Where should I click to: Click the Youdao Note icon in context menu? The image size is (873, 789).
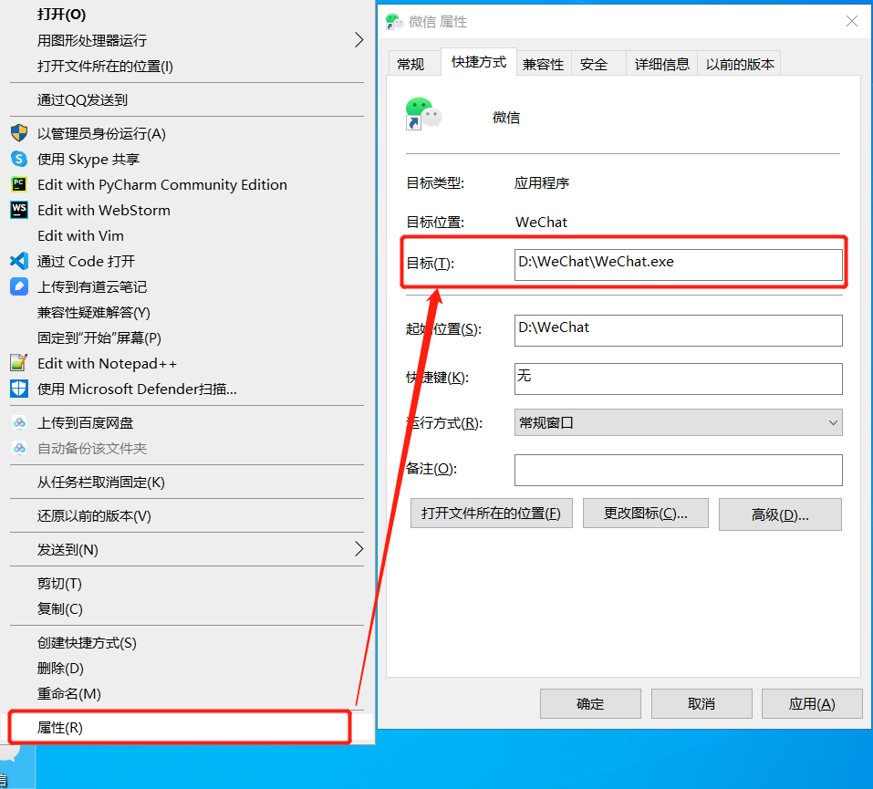pos(19,286)
